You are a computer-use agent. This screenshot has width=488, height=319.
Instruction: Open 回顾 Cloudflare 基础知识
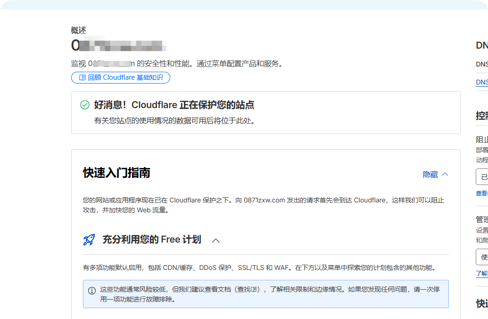click(x=120, y=77)
